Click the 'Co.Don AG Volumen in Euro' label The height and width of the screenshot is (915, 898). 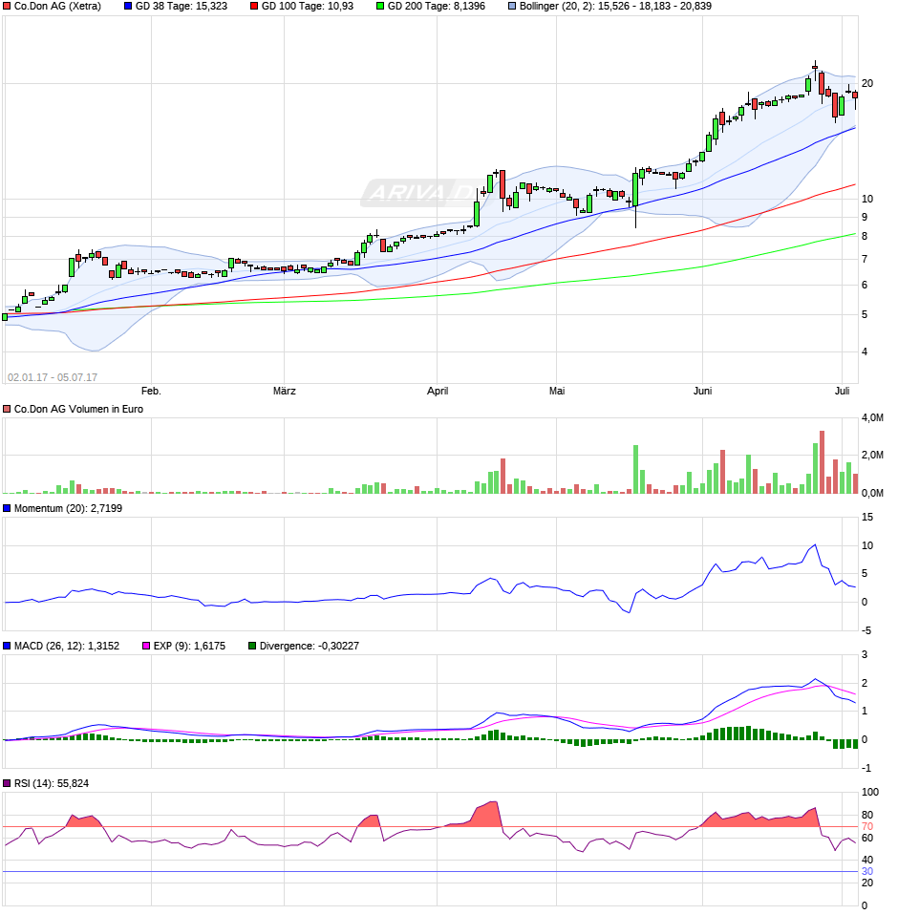click(78, 410)
